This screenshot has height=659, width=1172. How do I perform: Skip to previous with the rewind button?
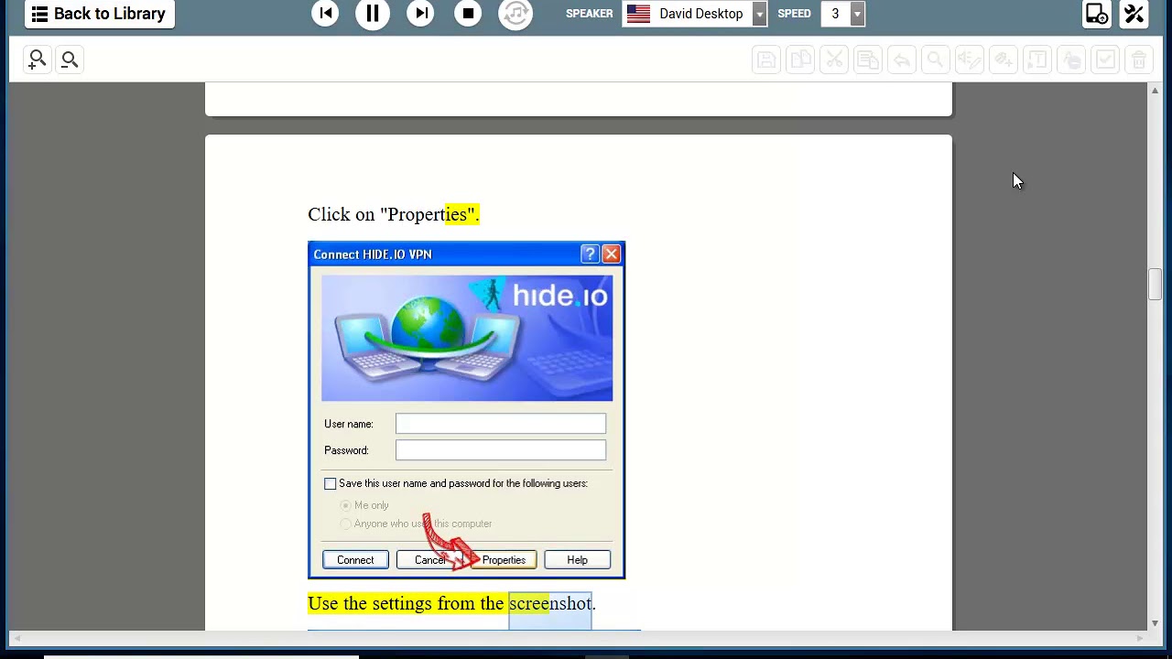click(x=325, y=13)
